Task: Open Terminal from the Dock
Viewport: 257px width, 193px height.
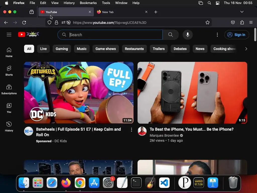Action: 136,183
